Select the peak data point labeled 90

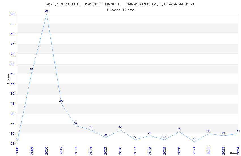point(46,11)
